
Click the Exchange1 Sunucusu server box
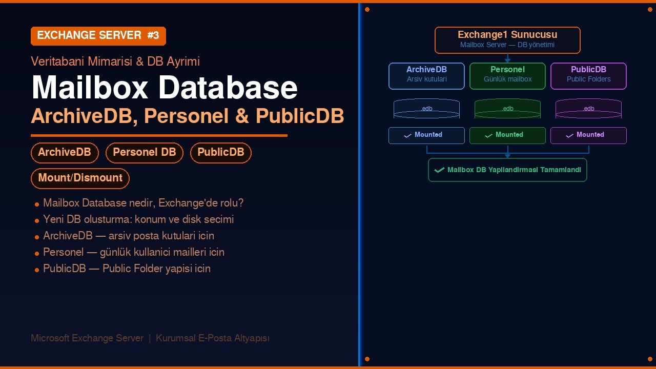coord(507,40)
